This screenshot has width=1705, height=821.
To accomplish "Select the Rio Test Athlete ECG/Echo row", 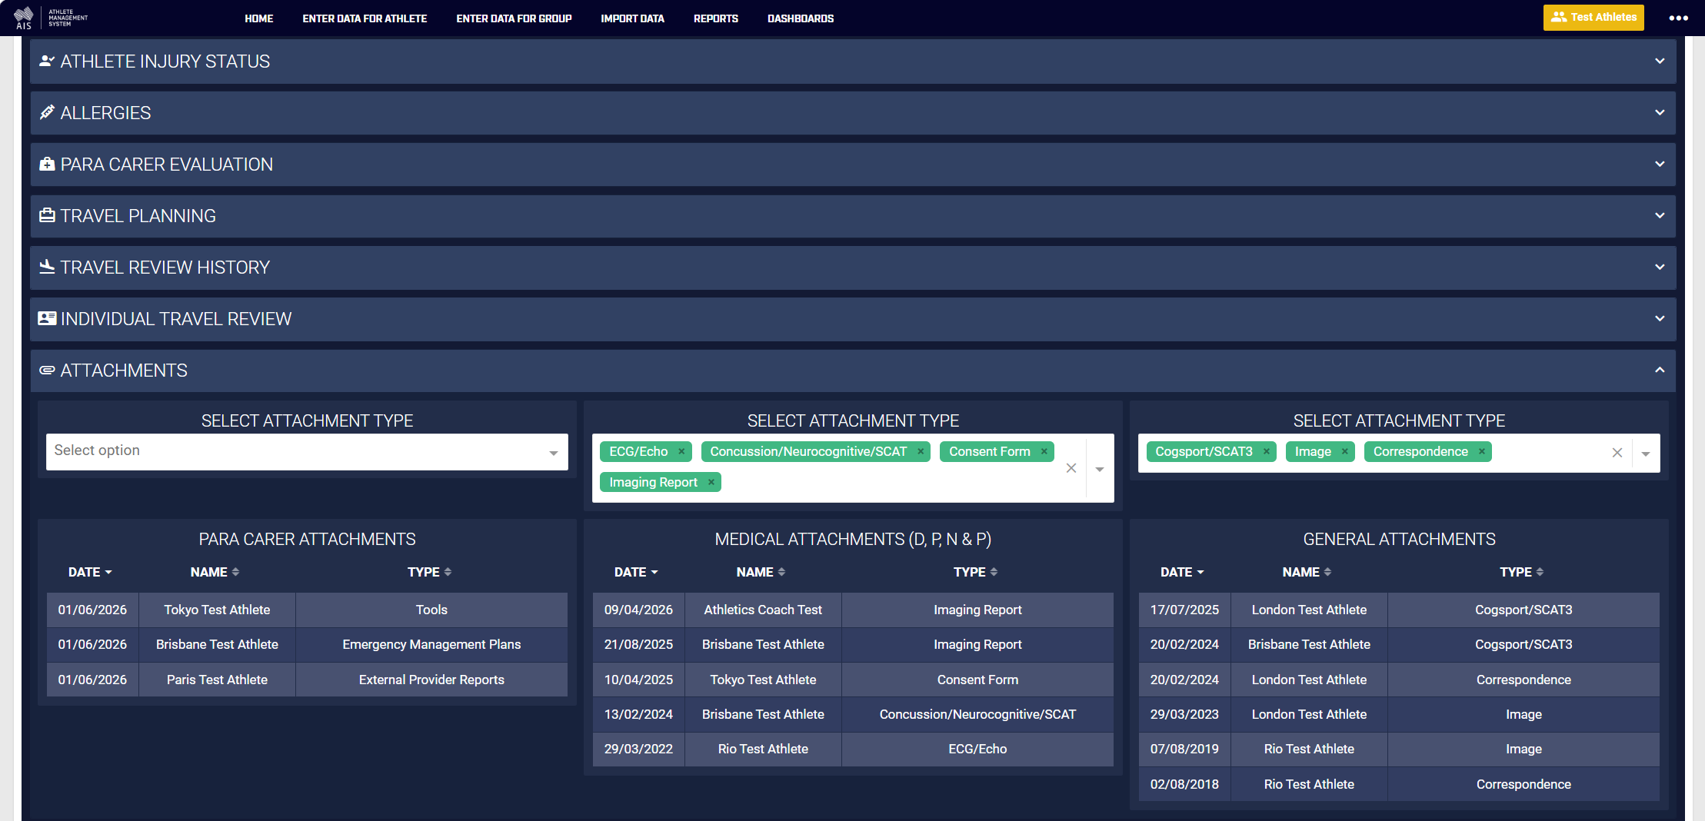I will [x=852, y=749].
